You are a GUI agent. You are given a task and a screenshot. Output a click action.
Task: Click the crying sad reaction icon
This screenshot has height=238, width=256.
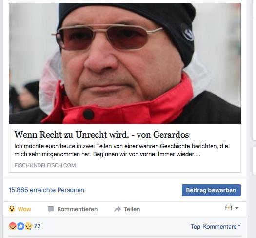[x=28, y=226]
